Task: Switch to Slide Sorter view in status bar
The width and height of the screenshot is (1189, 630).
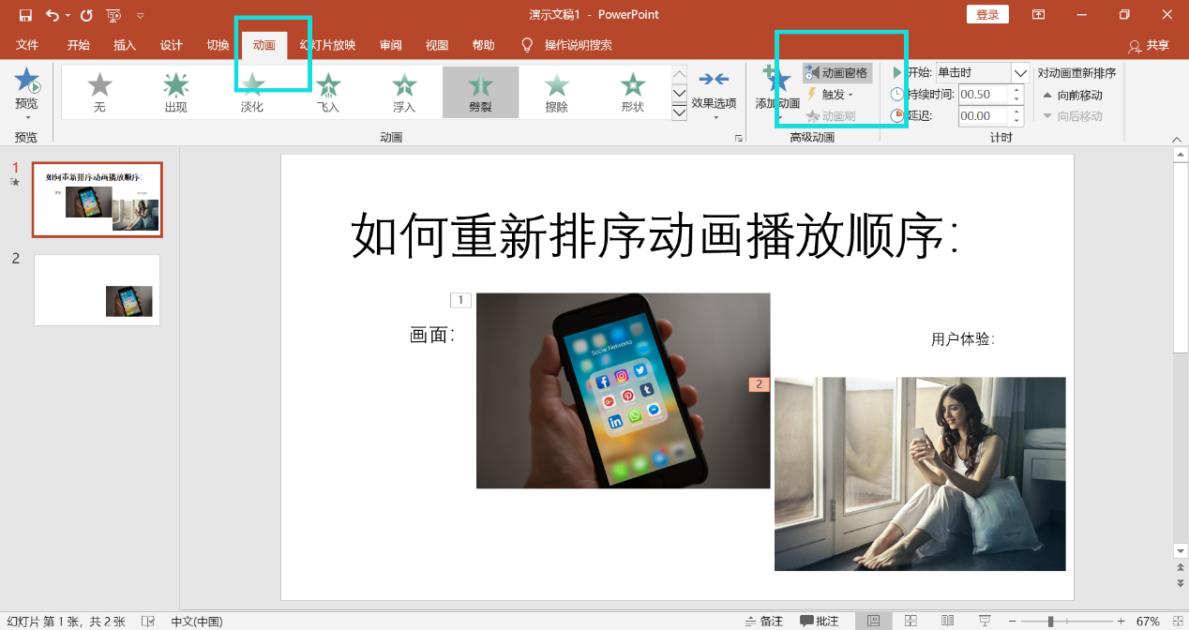Action: pos(910,621)
